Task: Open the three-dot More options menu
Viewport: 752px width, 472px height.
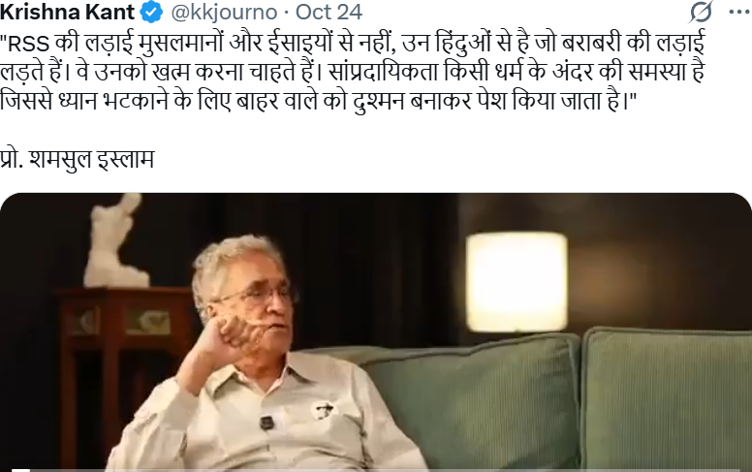Action: tap(739, 12)
